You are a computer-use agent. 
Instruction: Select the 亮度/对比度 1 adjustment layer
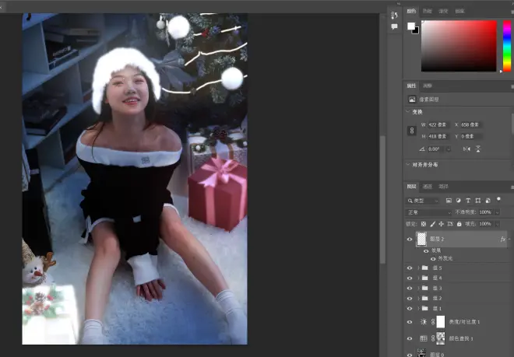464,322
